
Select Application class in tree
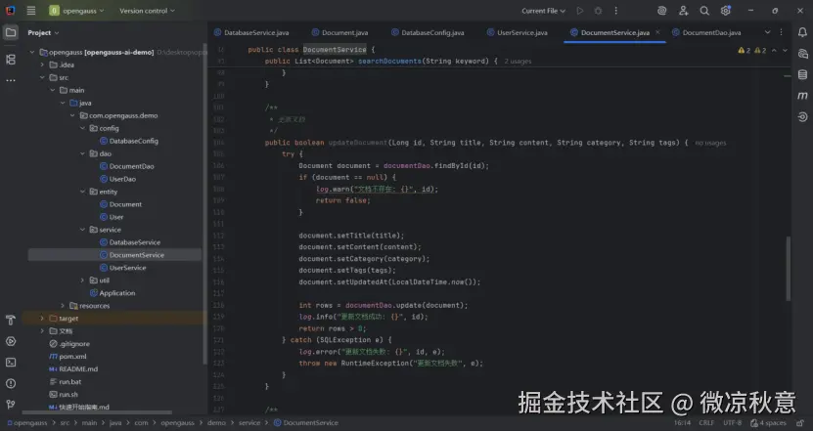113,293
